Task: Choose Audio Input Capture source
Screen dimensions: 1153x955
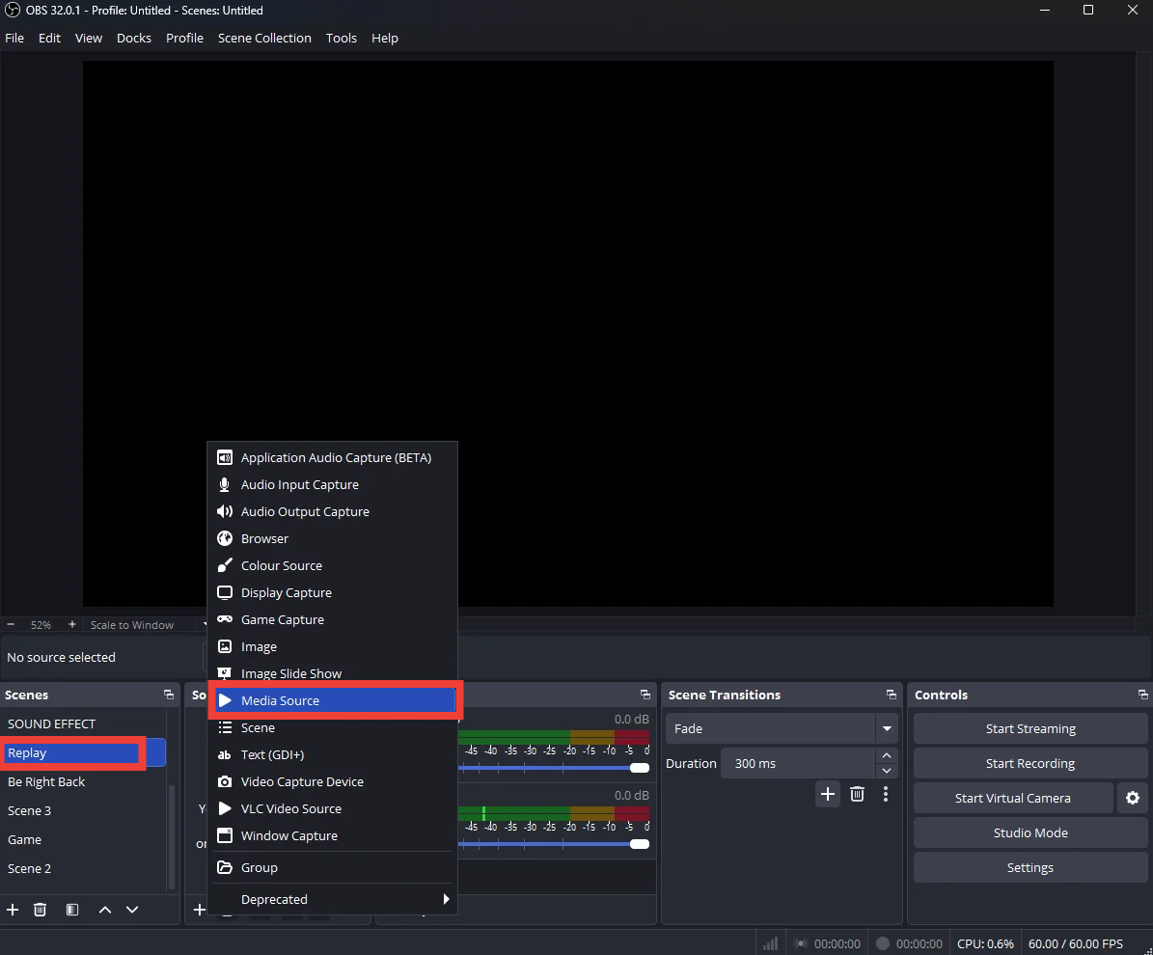Action: coord(332,484)
